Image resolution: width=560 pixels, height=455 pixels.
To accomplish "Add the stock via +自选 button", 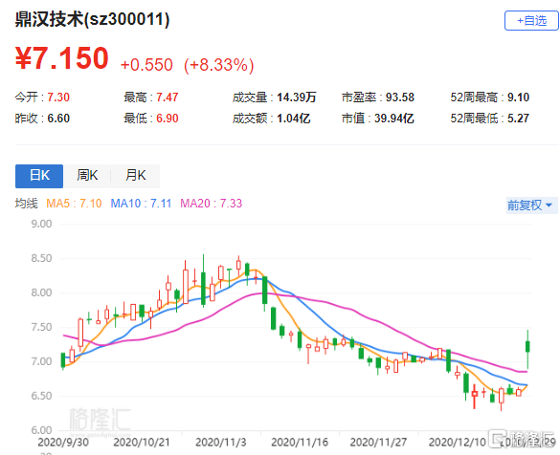I will pyautogui.click(x=531, y=21).
